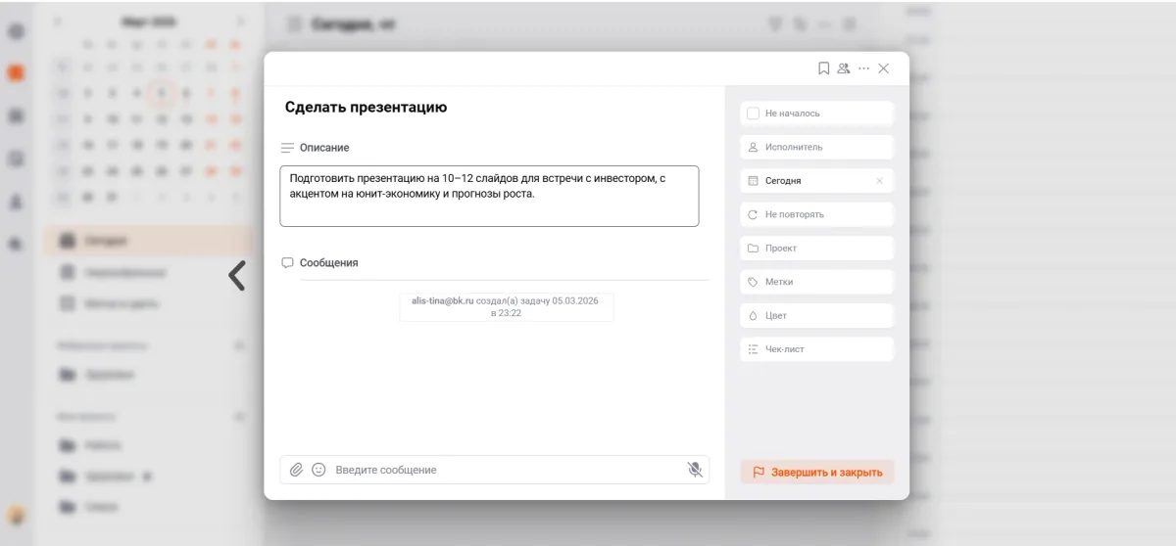Open the three-dots more options menu
This screenshot has width=1176, height=546.
863,68
